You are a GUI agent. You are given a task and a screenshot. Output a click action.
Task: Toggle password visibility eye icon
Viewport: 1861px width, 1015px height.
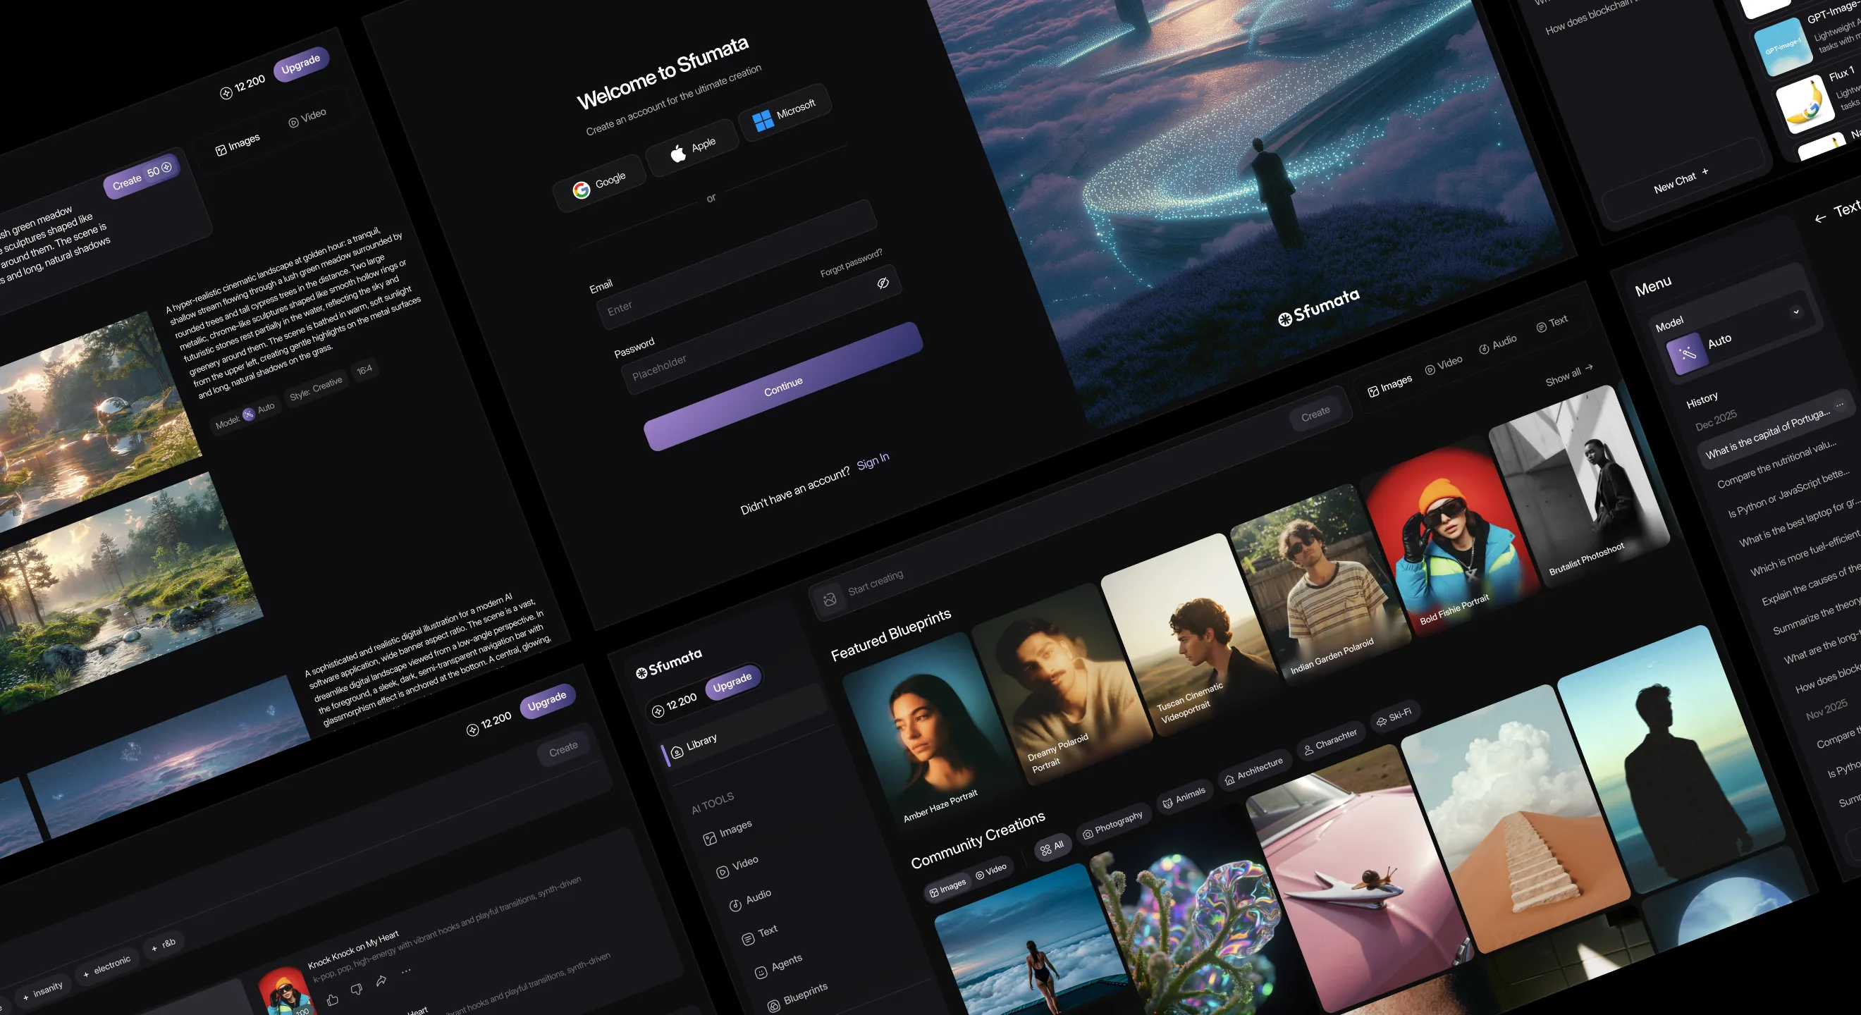click(x=883, y=283)
